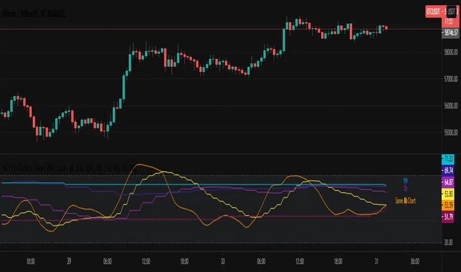This screenshot has width=461, height=272.
Task: Click the 58746.57 current price label
Action: coord(451,32)
